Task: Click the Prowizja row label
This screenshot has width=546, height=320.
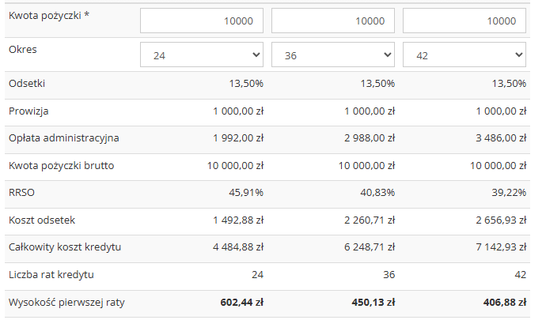Action: click(28, 111)
